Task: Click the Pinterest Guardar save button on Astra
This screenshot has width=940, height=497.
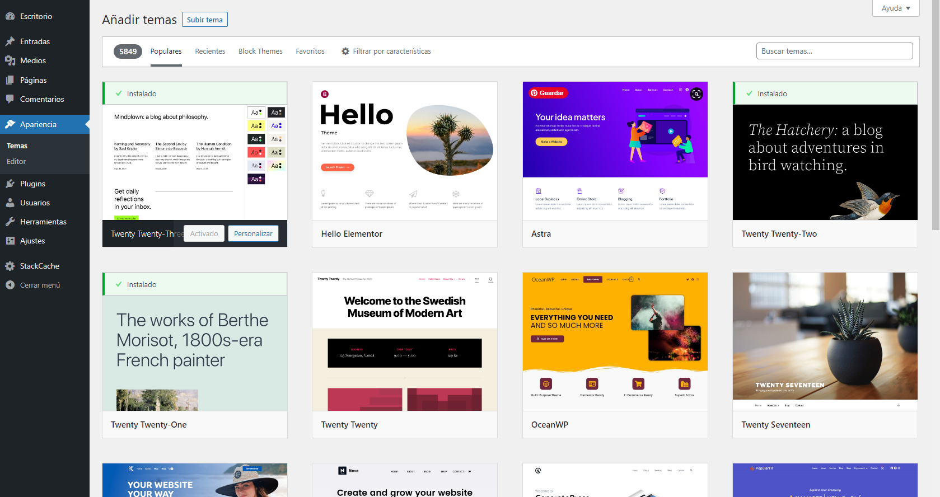Action: [548, 93]
